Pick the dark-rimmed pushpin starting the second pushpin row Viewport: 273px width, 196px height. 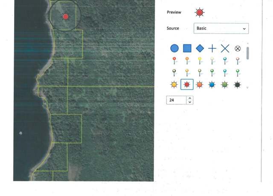(174, 73)
